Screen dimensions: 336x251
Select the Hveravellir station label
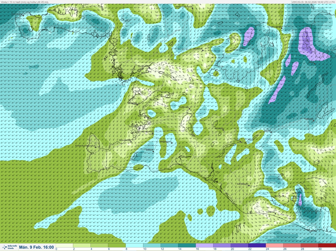[x=275, y=27]
